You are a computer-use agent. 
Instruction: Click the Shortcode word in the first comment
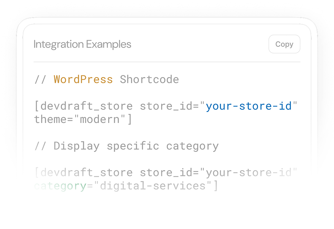click(x=149, y=79)
